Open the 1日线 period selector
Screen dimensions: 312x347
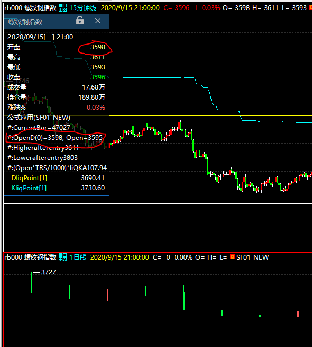click(78, 257)
